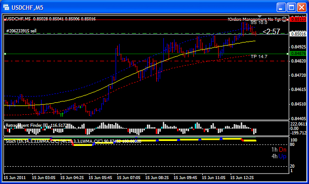Click the green 0.84876 price tag
The height and width of the screenshot is (184, 309).
[x=298, y=53]
